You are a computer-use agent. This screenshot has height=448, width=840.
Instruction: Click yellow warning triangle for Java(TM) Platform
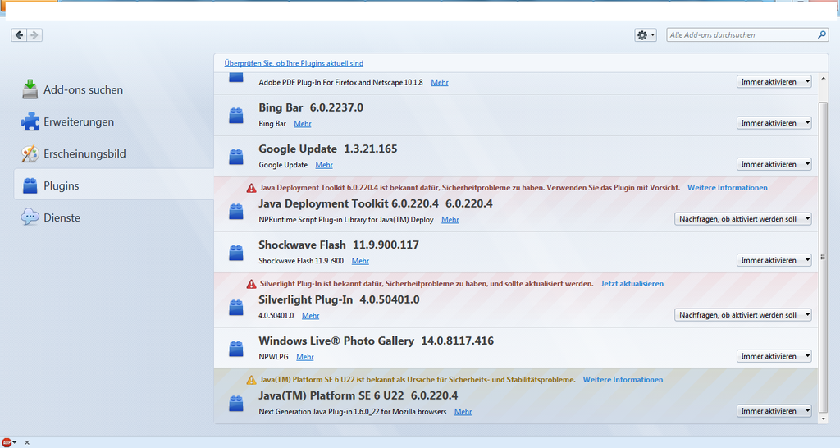pyautogui.click(x=251, y=379)
